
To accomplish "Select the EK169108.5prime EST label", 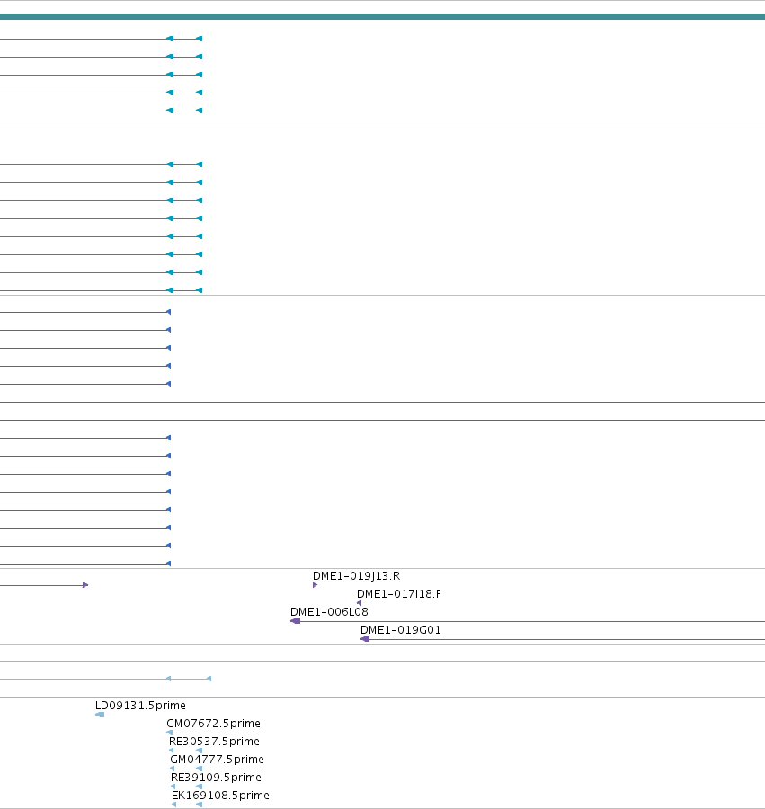I will click(x=220, y=796).
